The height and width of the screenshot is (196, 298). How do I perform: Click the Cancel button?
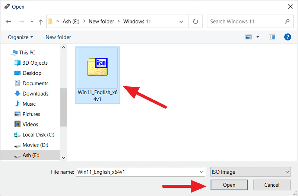pyautogui.click(x=272, y=185)
